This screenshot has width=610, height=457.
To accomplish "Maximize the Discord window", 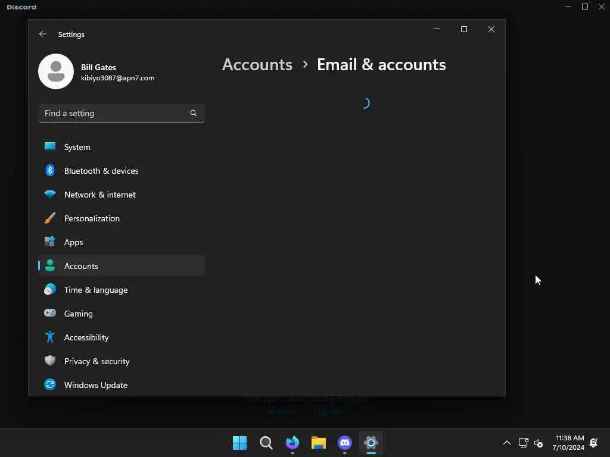I will [x=585, y=7].
